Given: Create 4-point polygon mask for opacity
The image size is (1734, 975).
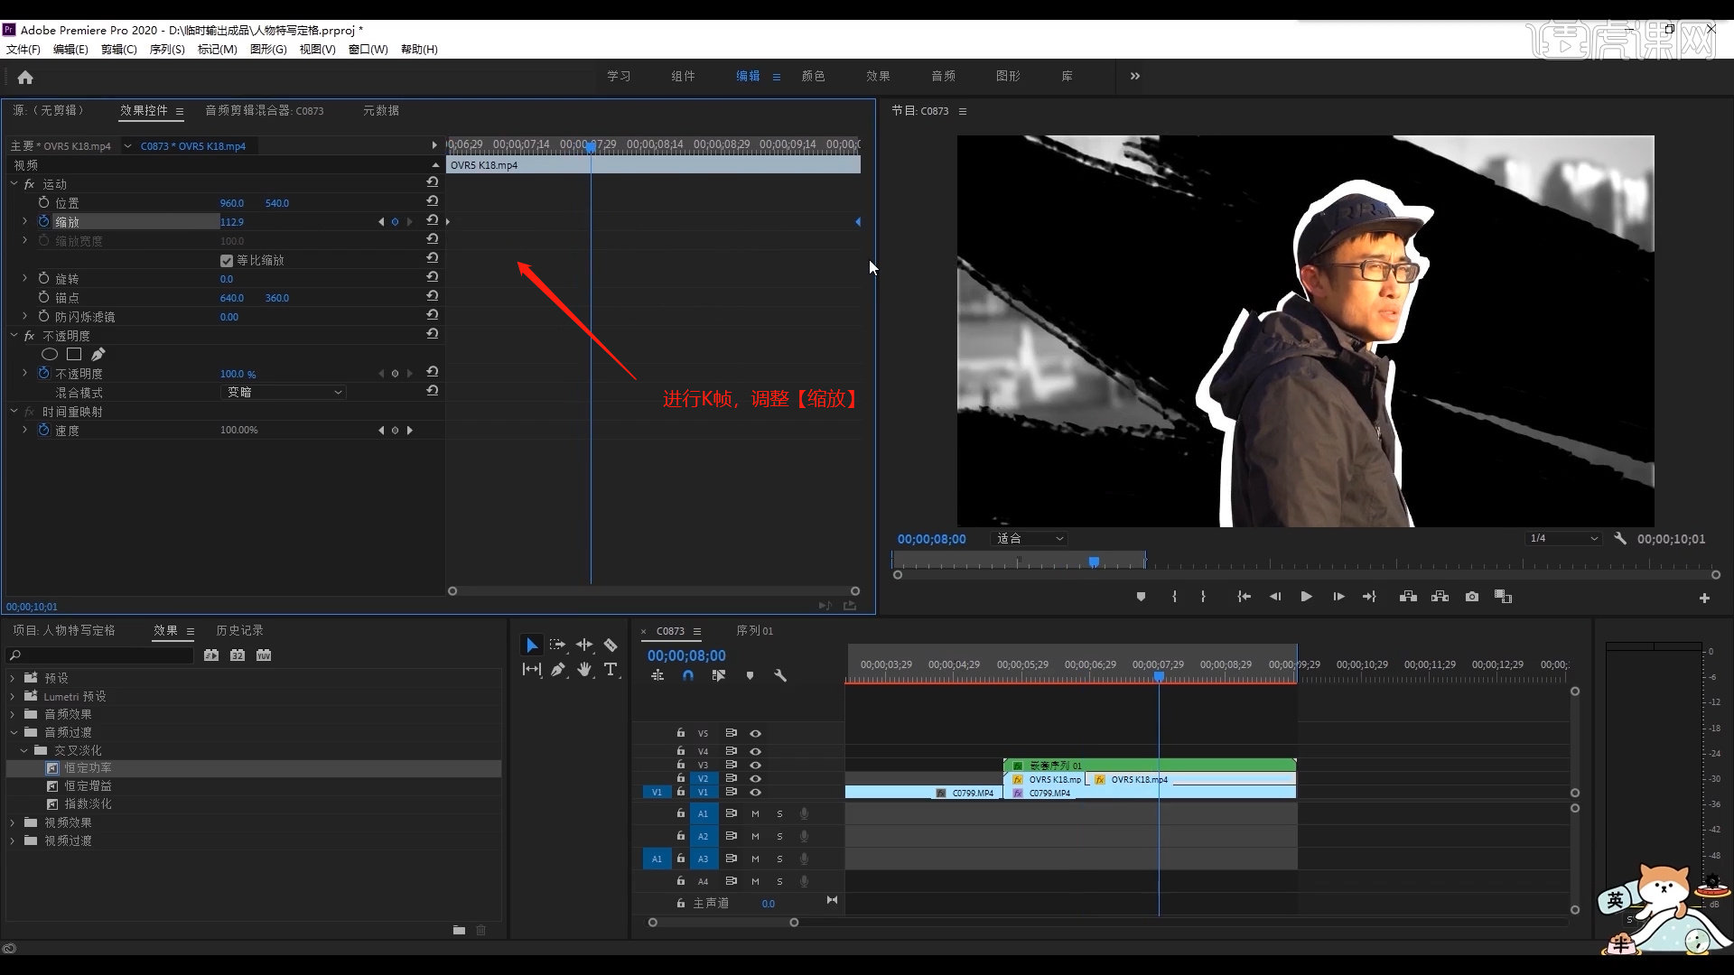Looking at the screenshot, I should [x=74, y=355].
